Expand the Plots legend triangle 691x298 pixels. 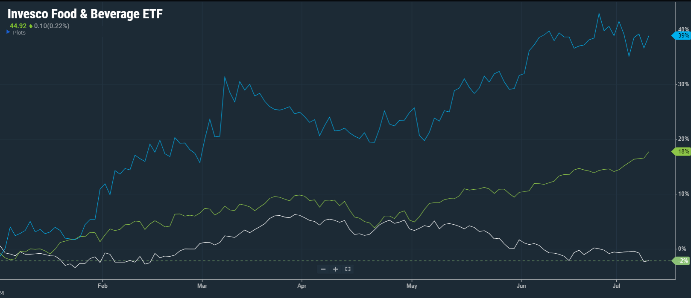[x=8, y=32]
